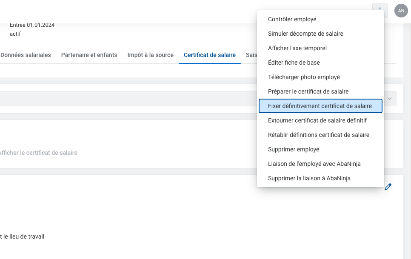This screenshot has height=259, width=411.
Task: Choose Contrôler employé from the menu
Action: (292, 19)
